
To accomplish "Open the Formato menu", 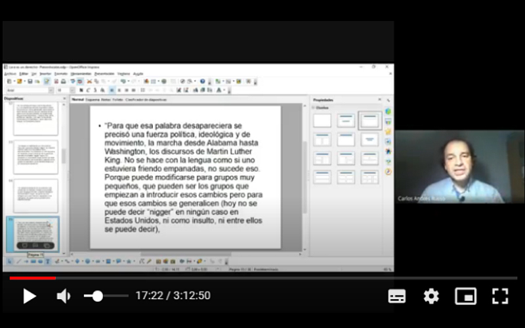I will coord(60,73).
